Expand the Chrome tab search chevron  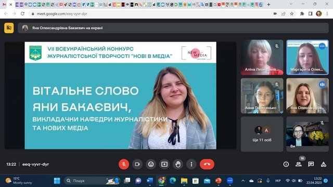point(291,4)
